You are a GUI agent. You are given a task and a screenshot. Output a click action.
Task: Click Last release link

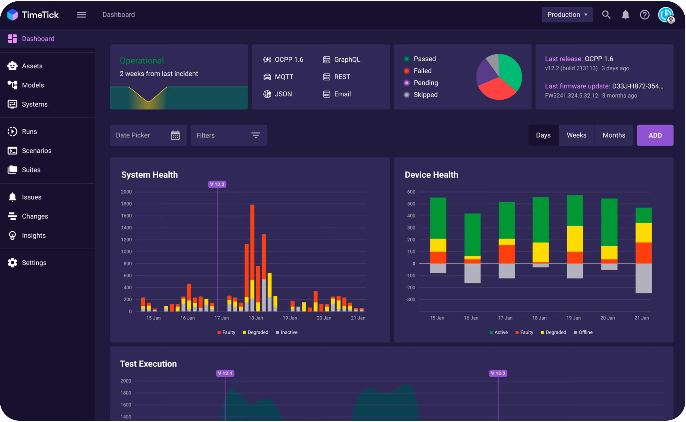pos(564,59)
